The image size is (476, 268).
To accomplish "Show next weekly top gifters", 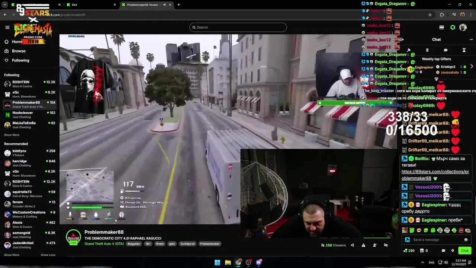I will [472, 67].
